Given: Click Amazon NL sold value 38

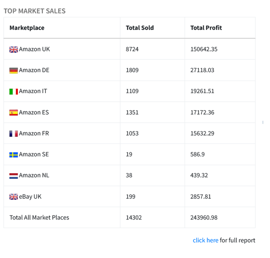Looking at the screenshot, I should [x=129, y=175].
